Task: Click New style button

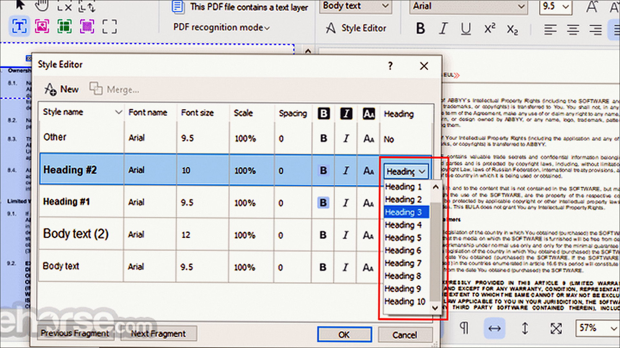Action: point(61,89)
